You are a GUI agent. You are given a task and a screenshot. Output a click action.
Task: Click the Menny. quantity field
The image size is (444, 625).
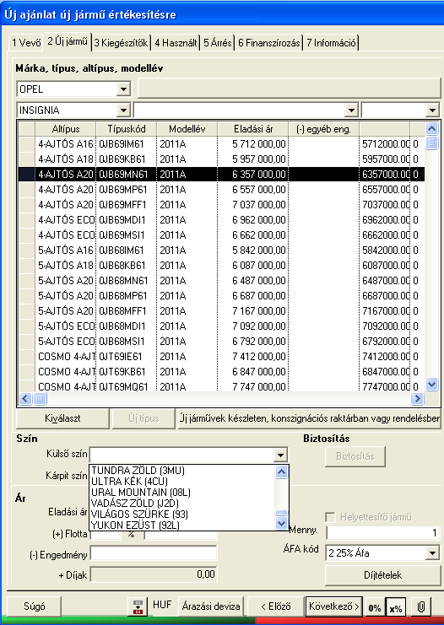(x=383, y=532)
